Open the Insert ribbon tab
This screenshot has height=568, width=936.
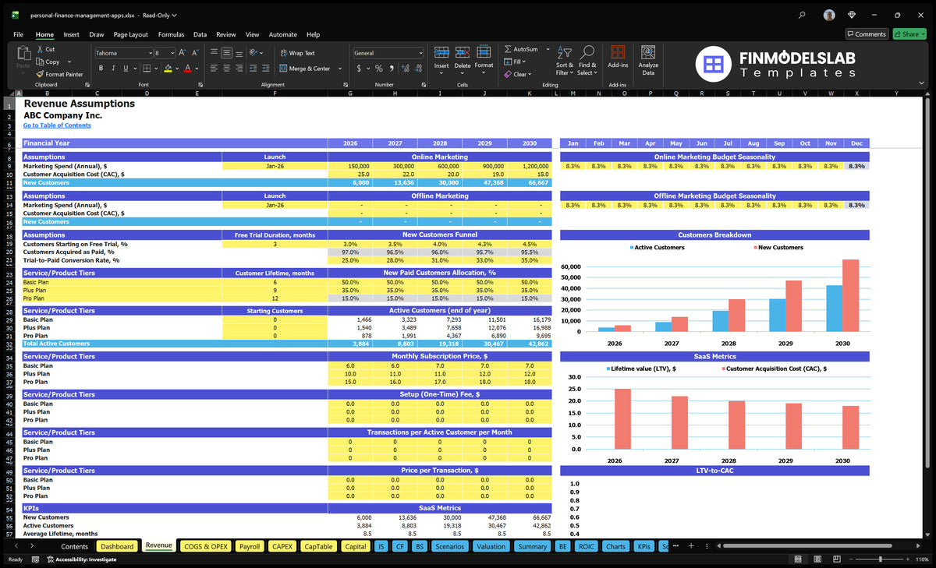point(71,34)
